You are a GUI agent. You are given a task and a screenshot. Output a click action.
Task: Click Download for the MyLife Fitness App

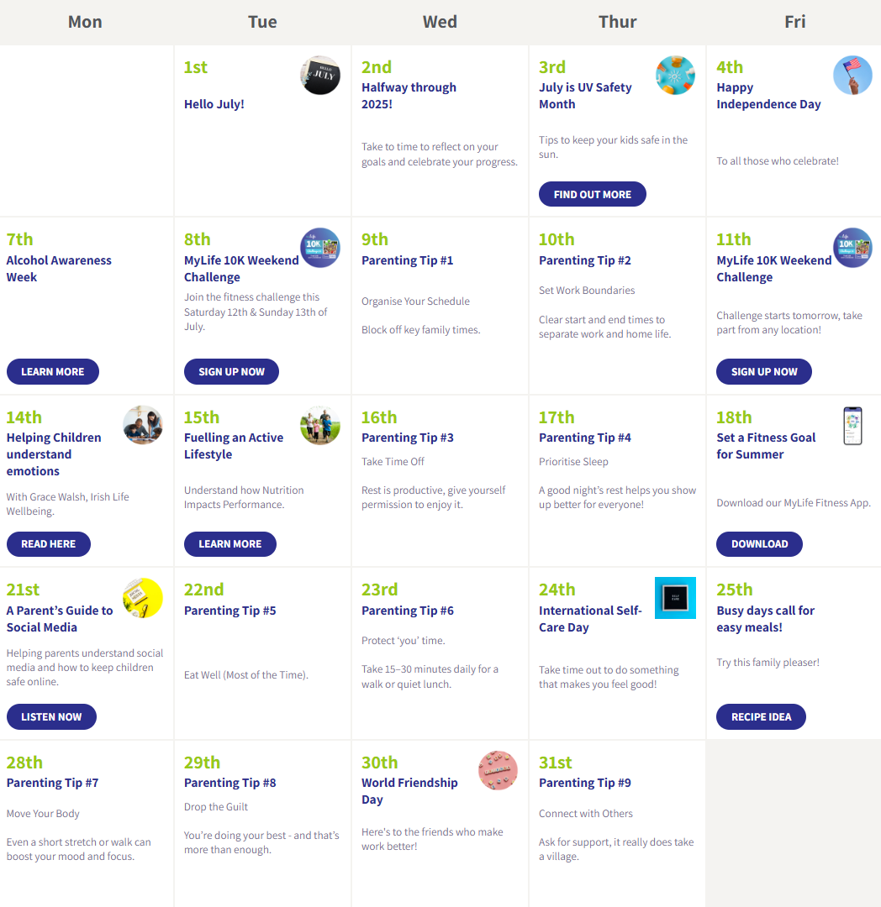pos(759,543)
